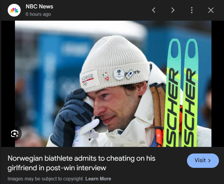Open the three-dot more options menu
The image size is (224, 184).
coord(192,10)
